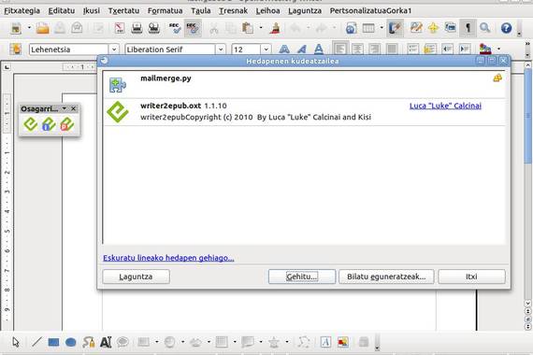Select the Paste clipboard icon

coord(248,28)
